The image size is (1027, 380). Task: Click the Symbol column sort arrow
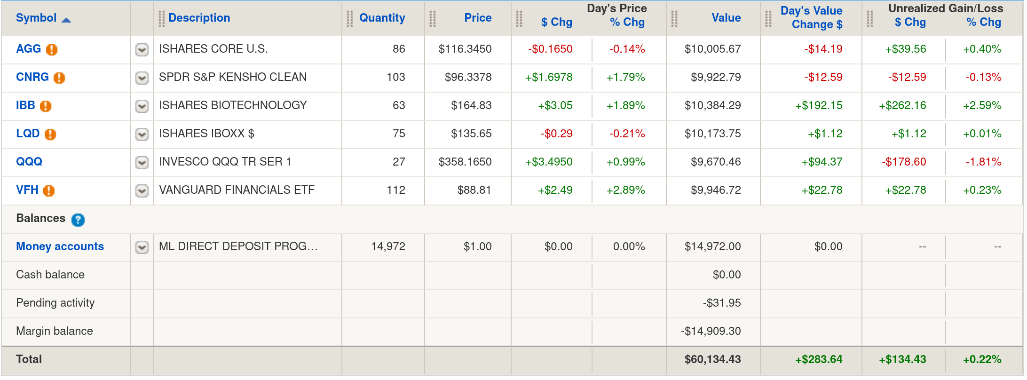coord(66,20)
